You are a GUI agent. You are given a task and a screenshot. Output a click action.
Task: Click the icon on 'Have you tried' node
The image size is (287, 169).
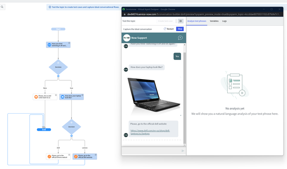(x=49, y=45)
